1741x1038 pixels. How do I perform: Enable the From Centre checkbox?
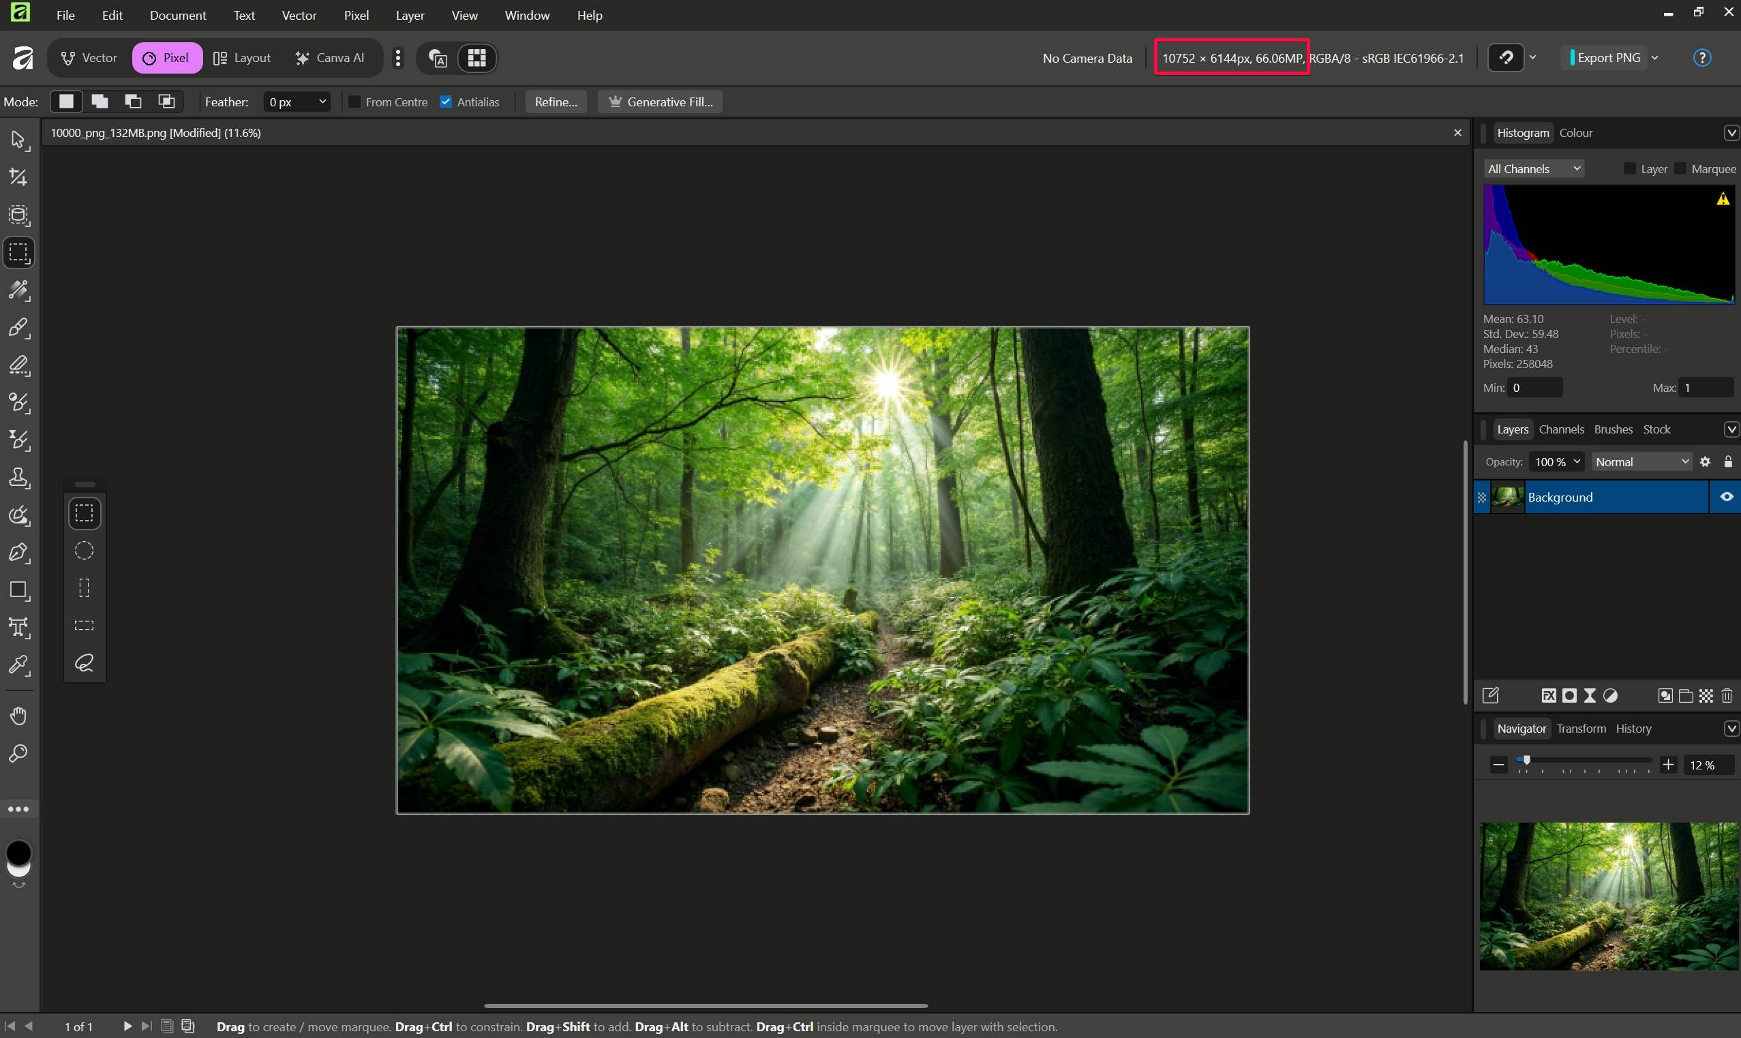(354, 102)
